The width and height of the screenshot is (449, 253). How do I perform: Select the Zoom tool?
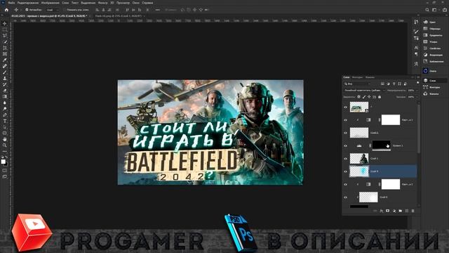[x=5, y=145]
